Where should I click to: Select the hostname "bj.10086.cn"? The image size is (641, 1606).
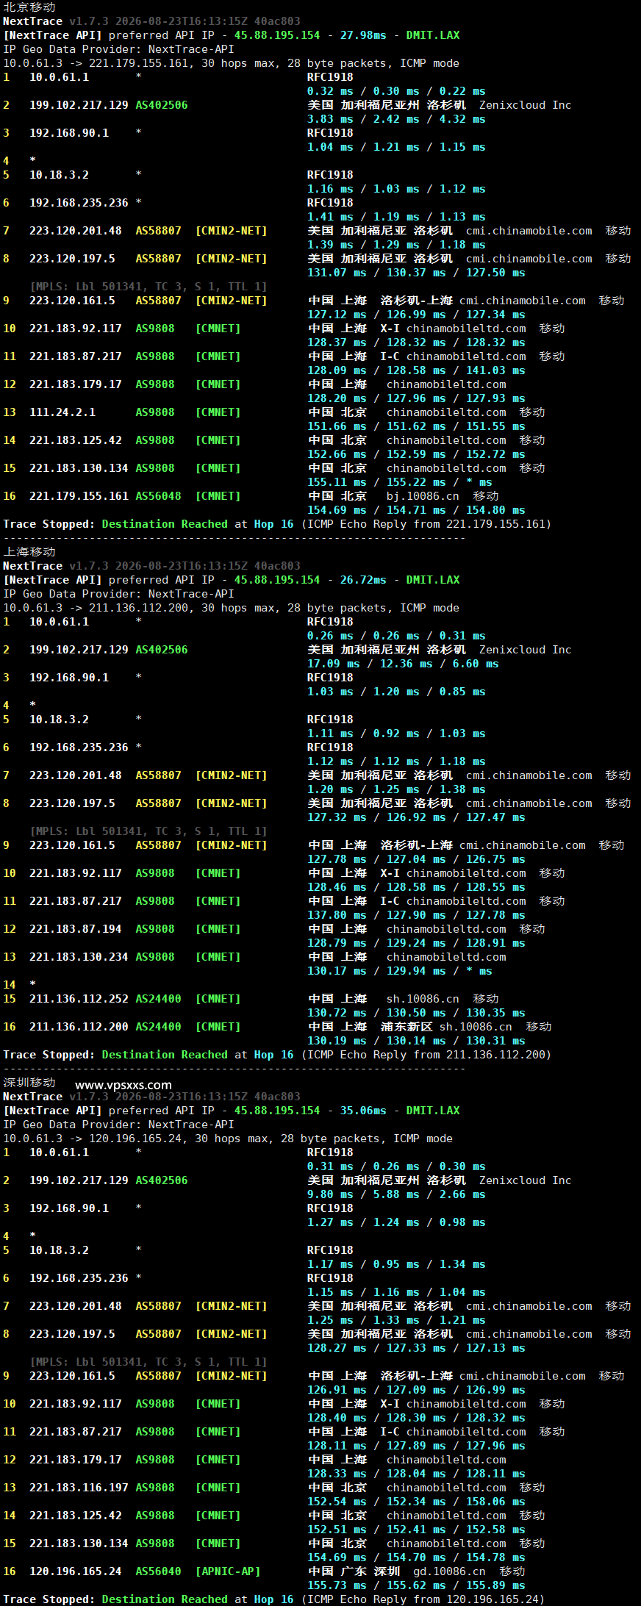(423, 496)
